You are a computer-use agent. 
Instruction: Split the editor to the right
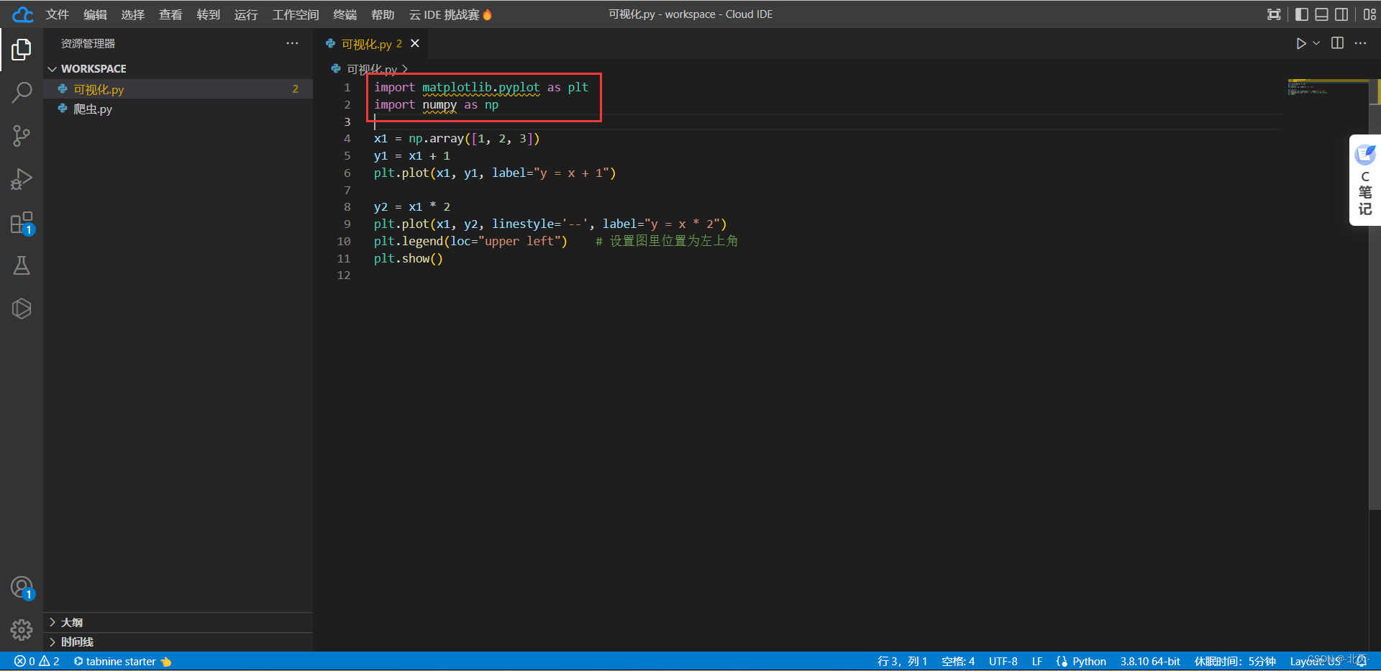click(1338, 43)
